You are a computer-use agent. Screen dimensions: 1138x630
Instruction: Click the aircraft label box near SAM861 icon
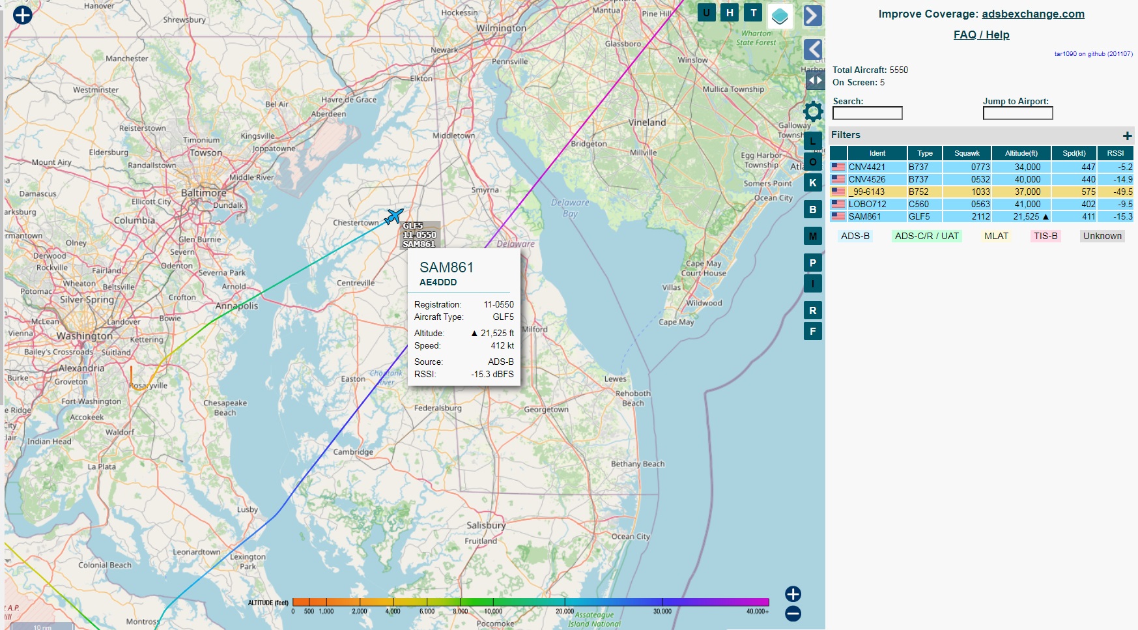pos(420,235)
